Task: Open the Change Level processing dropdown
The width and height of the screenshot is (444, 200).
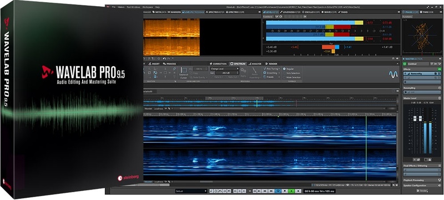Action: coord(225,68)
